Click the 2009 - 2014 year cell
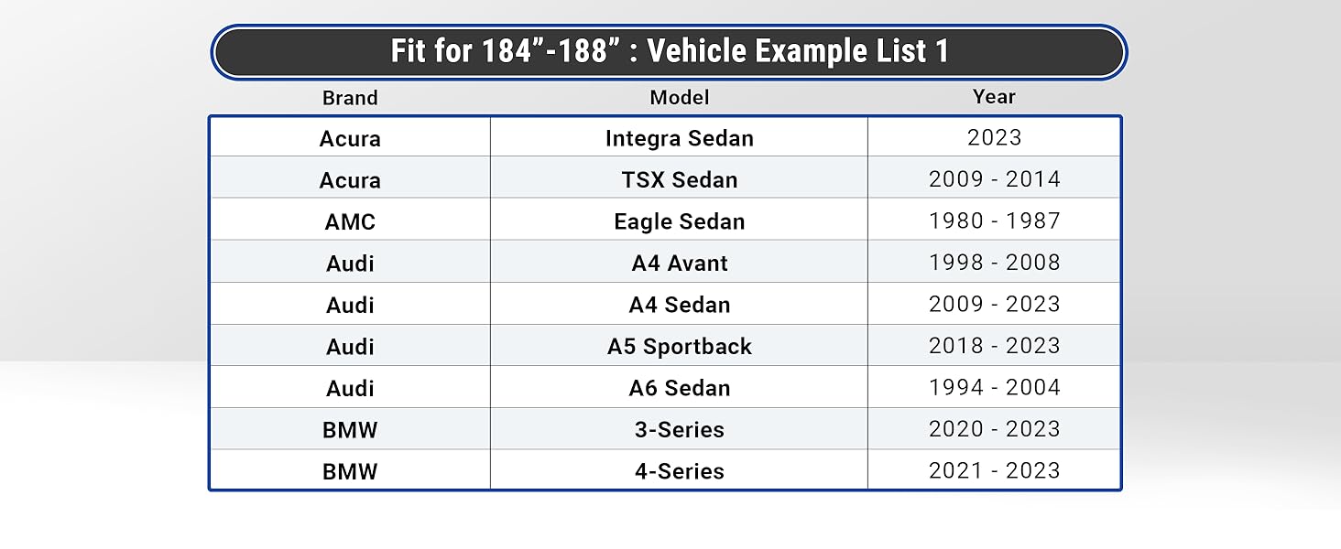This screenshot has width=1341, height=549. [x=995, y=178]
